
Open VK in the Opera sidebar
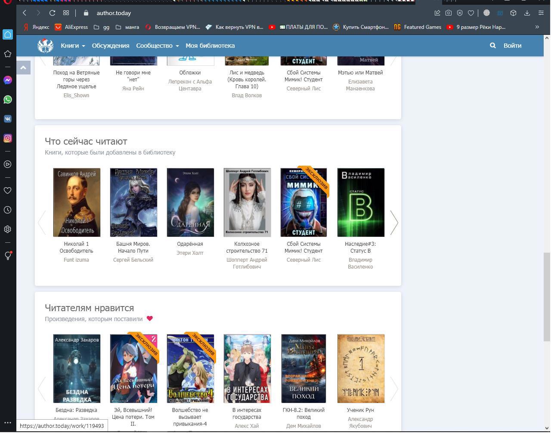8,119
